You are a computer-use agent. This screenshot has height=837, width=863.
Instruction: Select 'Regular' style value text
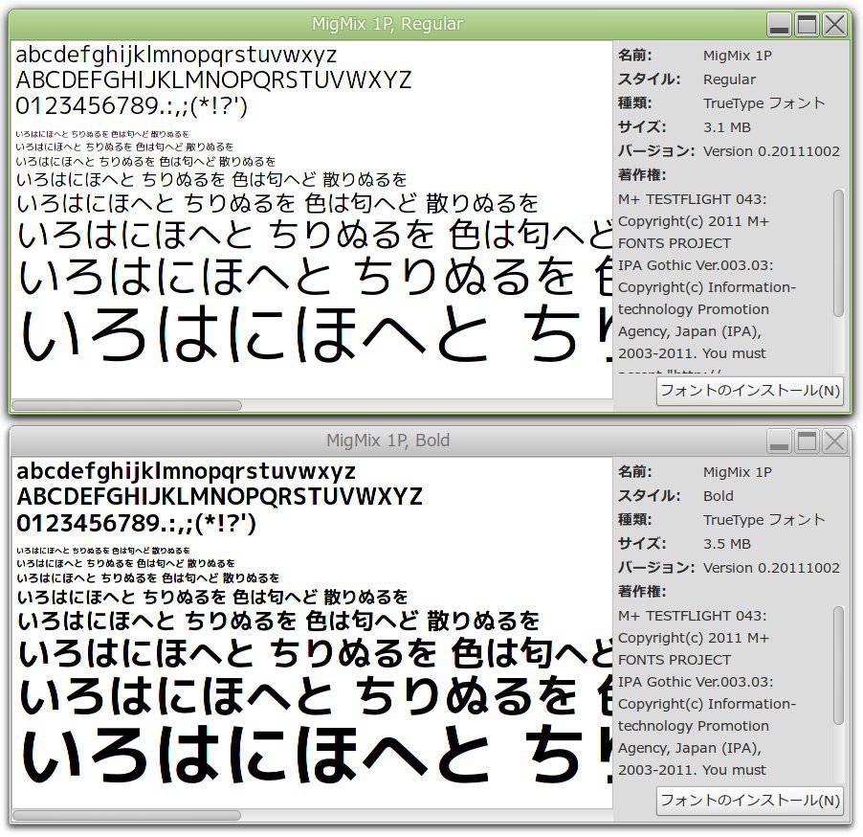pos(729,79)
